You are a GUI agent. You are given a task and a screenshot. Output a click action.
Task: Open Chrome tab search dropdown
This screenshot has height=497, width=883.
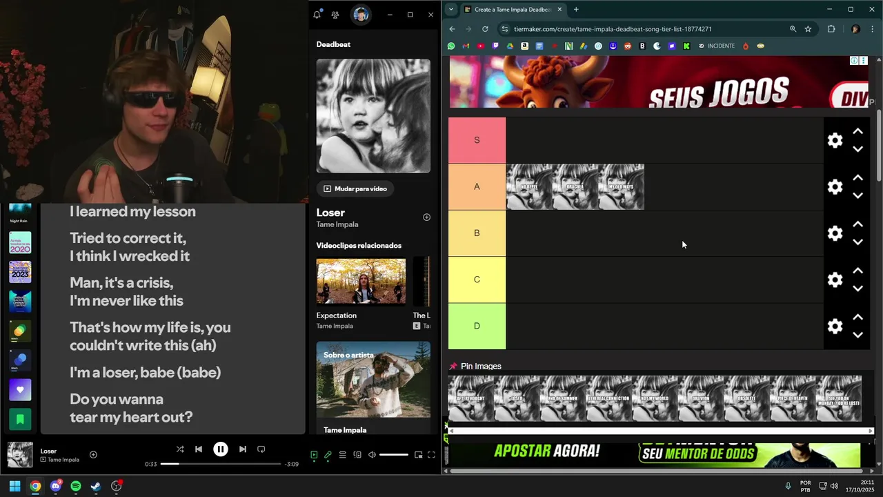[451, 10]
